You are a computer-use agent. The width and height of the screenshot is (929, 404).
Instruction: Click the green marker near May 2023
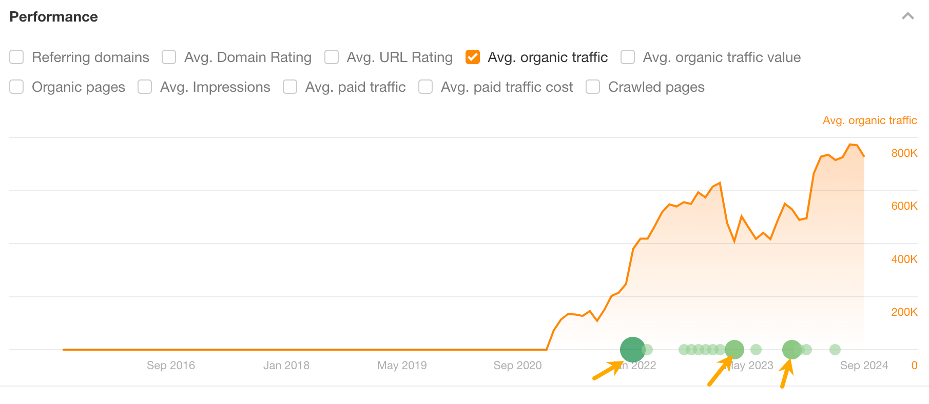734,350
